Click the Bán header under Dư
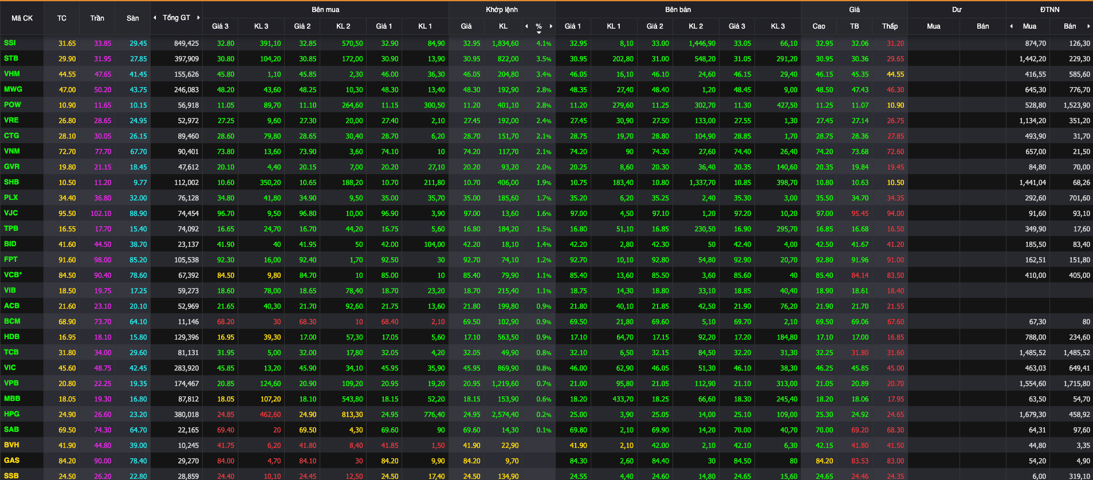The image size is (1093, 480). coord(982,26)
